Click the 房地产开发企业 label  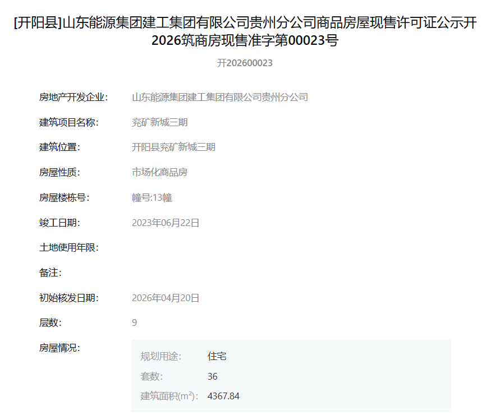click(x=73, y=97)
